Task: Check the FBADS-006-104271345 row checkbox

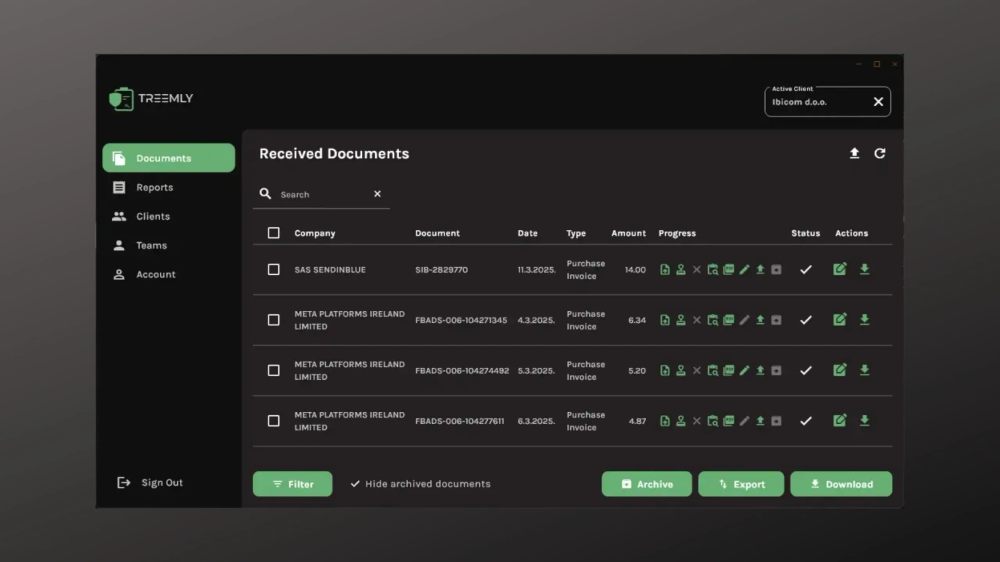Action: [x=273, y=320]
